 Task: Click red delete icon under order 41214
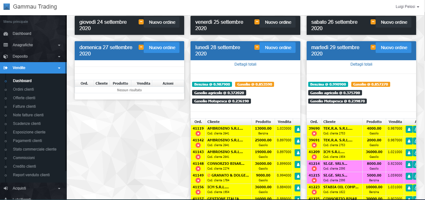tap(314, 169)
